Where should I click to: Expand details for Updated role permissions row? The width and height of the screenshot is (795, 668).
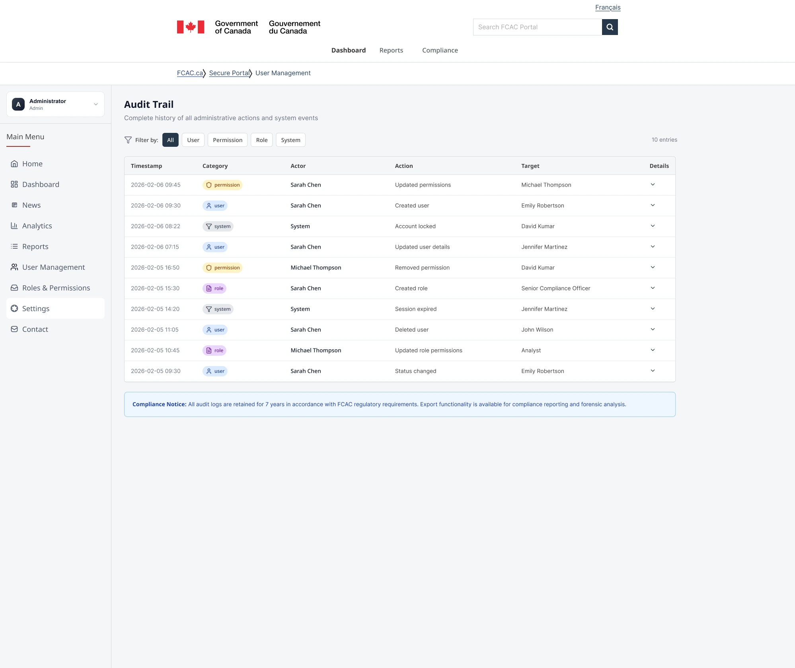653,350
